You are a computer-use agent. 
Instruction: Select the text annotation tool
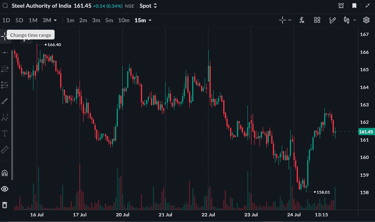pyautogui.click(x=4, y=133)
